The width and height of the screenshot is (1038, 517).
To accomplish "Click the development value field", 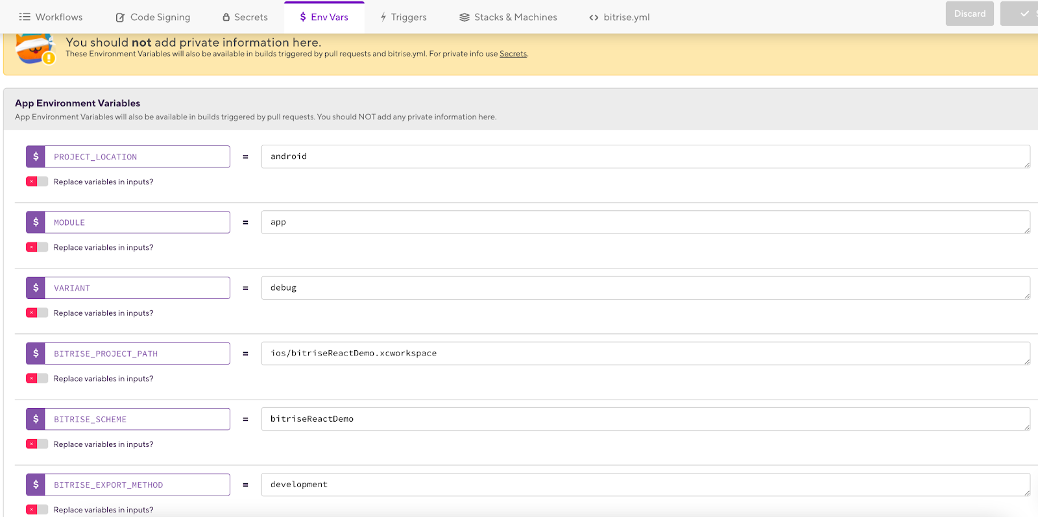I will tap(646, 484).
